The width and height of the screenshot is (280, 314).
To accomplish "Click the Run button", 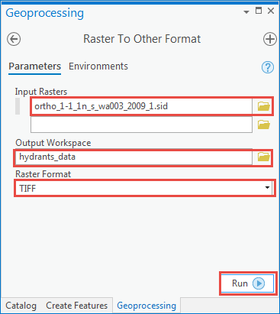I will (x=247, y=283).
